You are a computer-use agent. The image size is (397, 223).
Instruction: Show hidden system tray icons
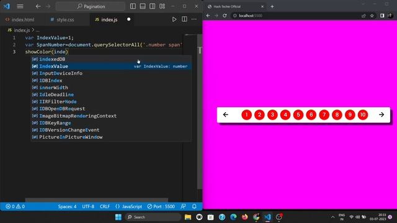[x=332, y=217]
